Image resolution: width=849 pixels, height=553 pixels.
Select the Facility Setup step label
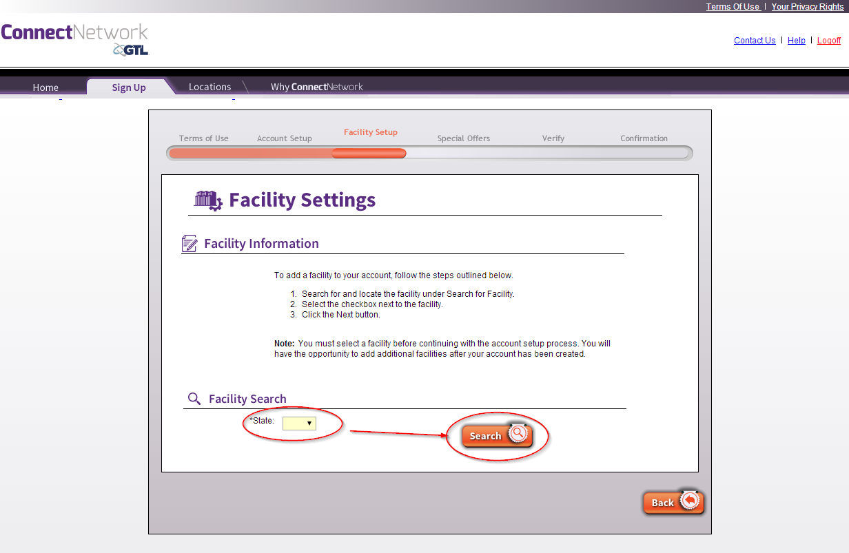pyautogui.click(x=371, y=132)
